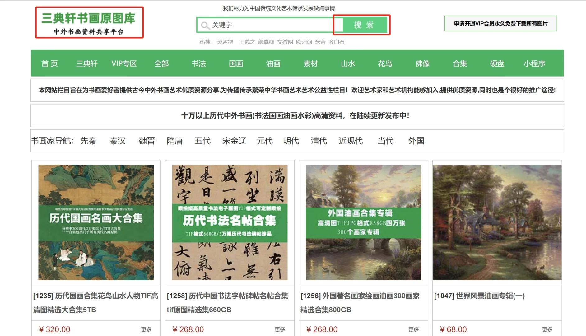Open the 三典轩 menu item
Viewport: 586px width, 336px height.
pos(87,63)
